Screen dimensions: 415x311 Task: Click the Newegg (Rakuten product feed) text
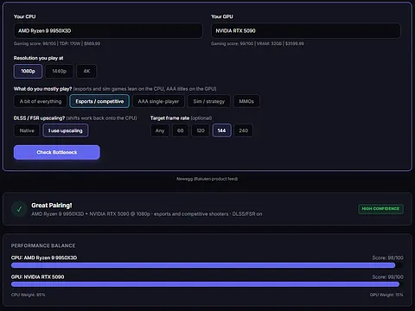(x=207, y=179)
